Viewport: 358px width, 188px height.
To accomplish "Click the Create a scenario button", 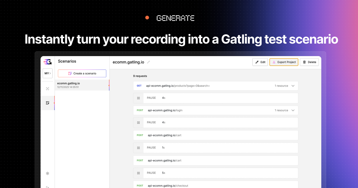I will point(82,73).
